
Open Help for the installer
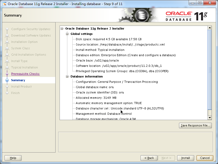click(x=13, y=158)
